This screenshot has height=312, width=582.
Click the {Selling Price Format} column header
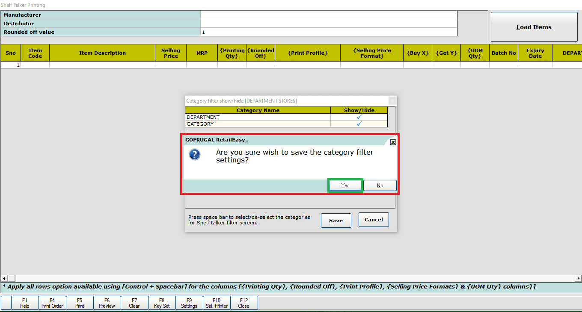[372, 53]
